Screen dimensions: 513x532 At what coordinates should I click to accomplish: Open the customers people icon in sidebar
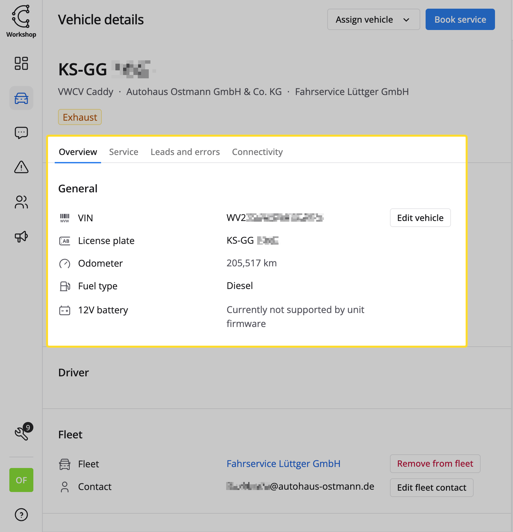tap(21, 202)
